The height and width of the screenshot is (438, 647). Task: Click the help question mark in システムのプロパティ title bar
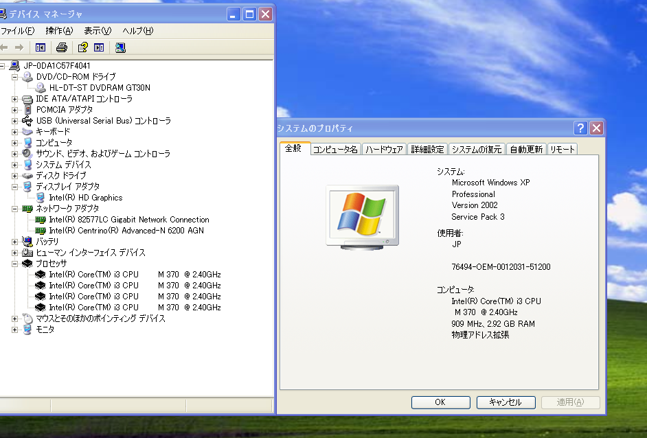[x=580, y=128]
